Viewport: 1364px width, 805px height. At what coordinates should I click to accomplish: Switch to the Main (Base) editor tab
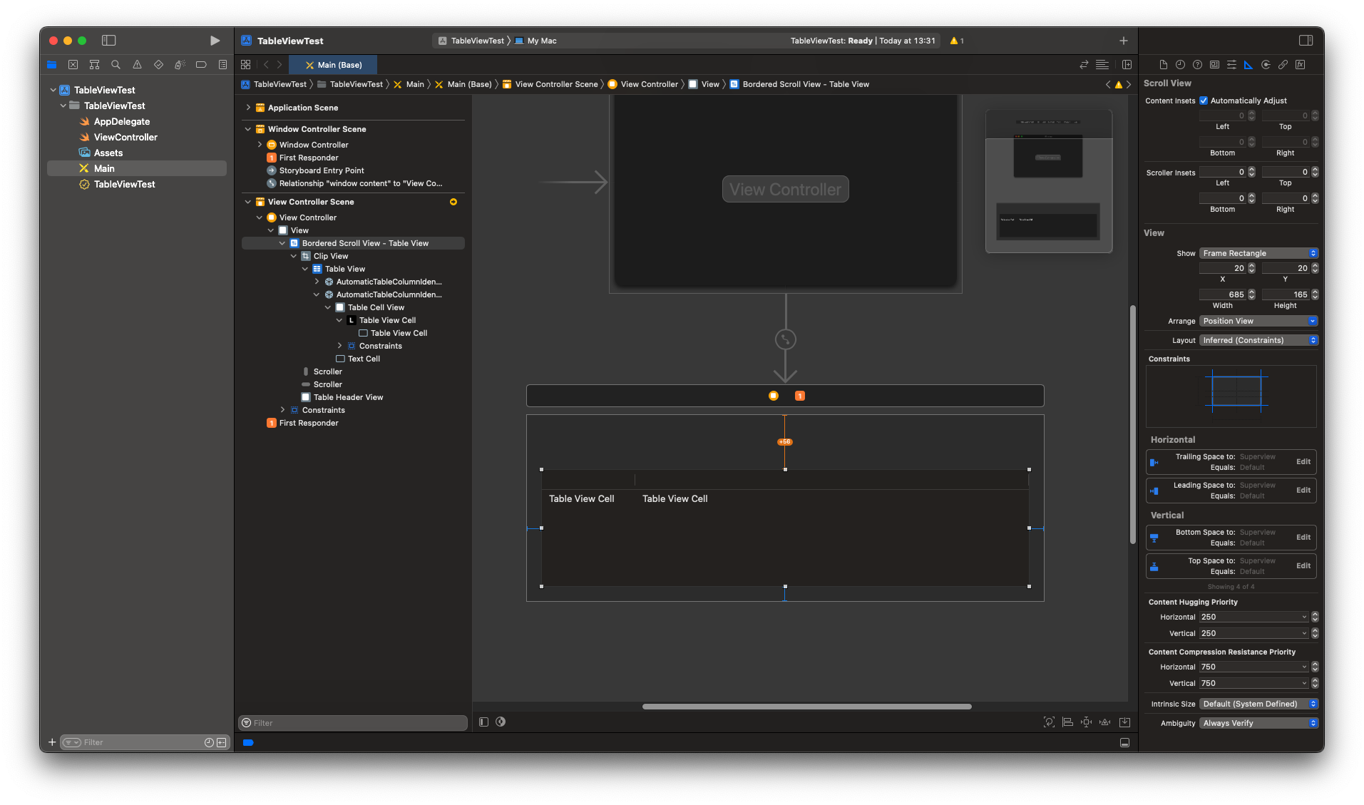click(x=334, y=65)
